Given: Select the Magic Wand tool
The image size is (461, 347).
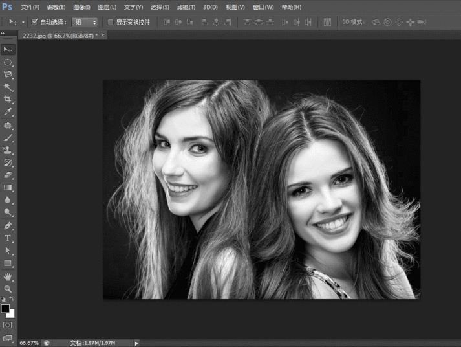Looking at the screenshot, I should click(x=8, y=87).
